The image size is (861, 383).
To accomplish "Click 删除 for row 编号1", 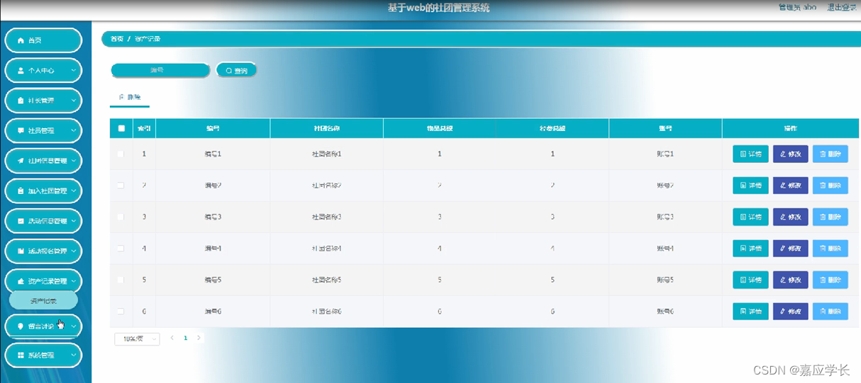I will 830,154.
